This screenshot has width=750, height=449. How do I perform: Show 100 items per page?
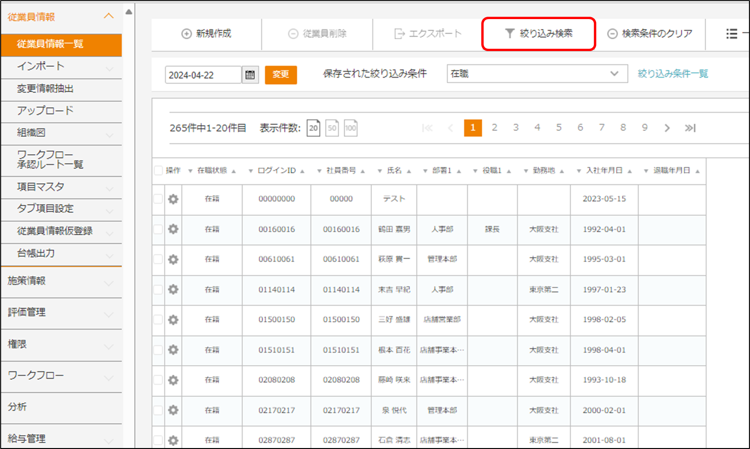tap(350, 128)
